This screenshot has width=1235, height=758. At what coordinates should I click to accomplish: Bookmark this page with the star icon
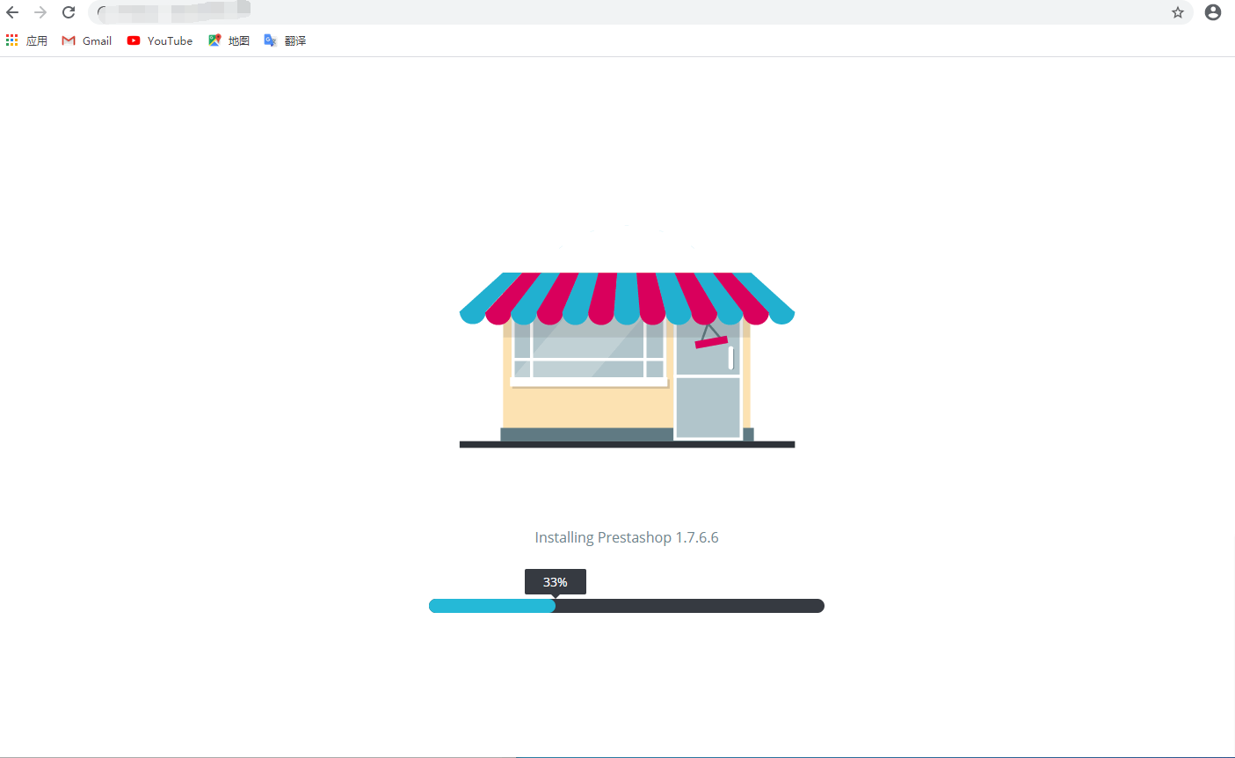[x=1178, y=12]
